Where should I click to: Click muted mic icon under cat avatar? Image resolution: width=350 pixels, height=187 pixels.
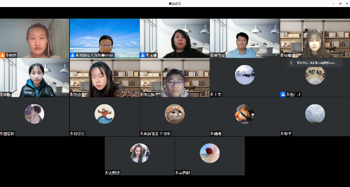point(142,134)
